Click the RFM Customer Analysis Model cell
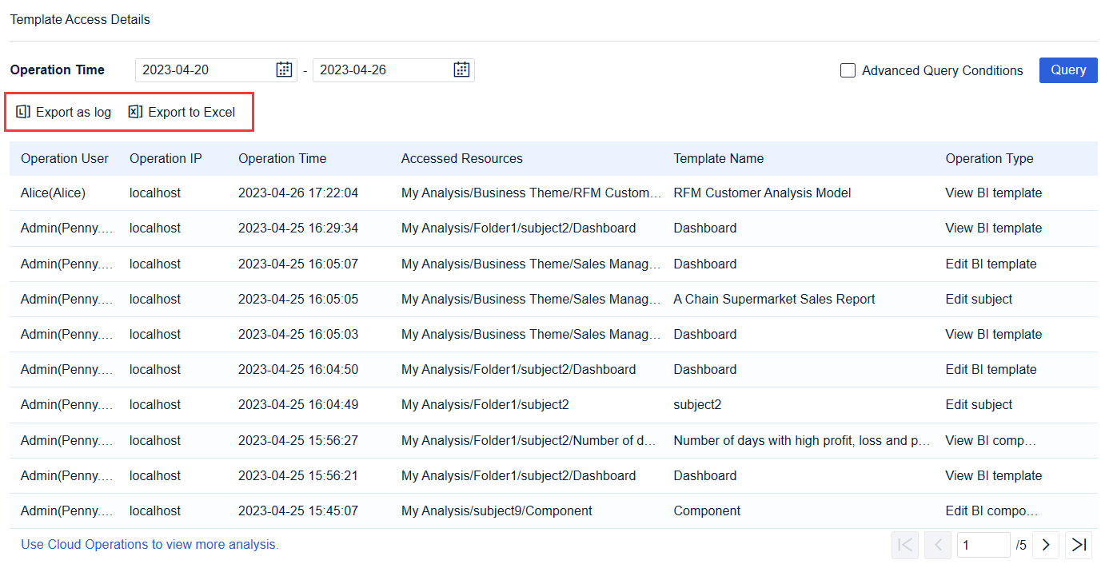1109x576 pixels. [x=762, y=193]
